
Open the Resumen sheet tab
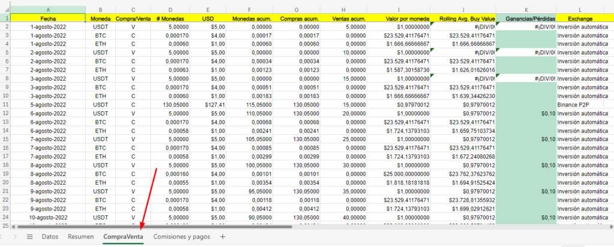(x=80, y=237)
